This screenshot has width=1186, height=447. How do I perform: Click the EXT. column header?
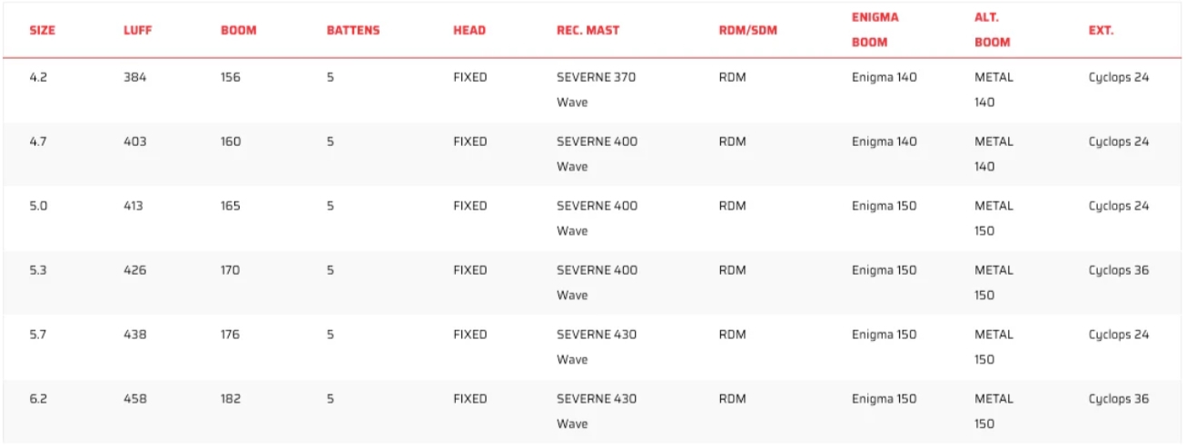pos(1101,30)
